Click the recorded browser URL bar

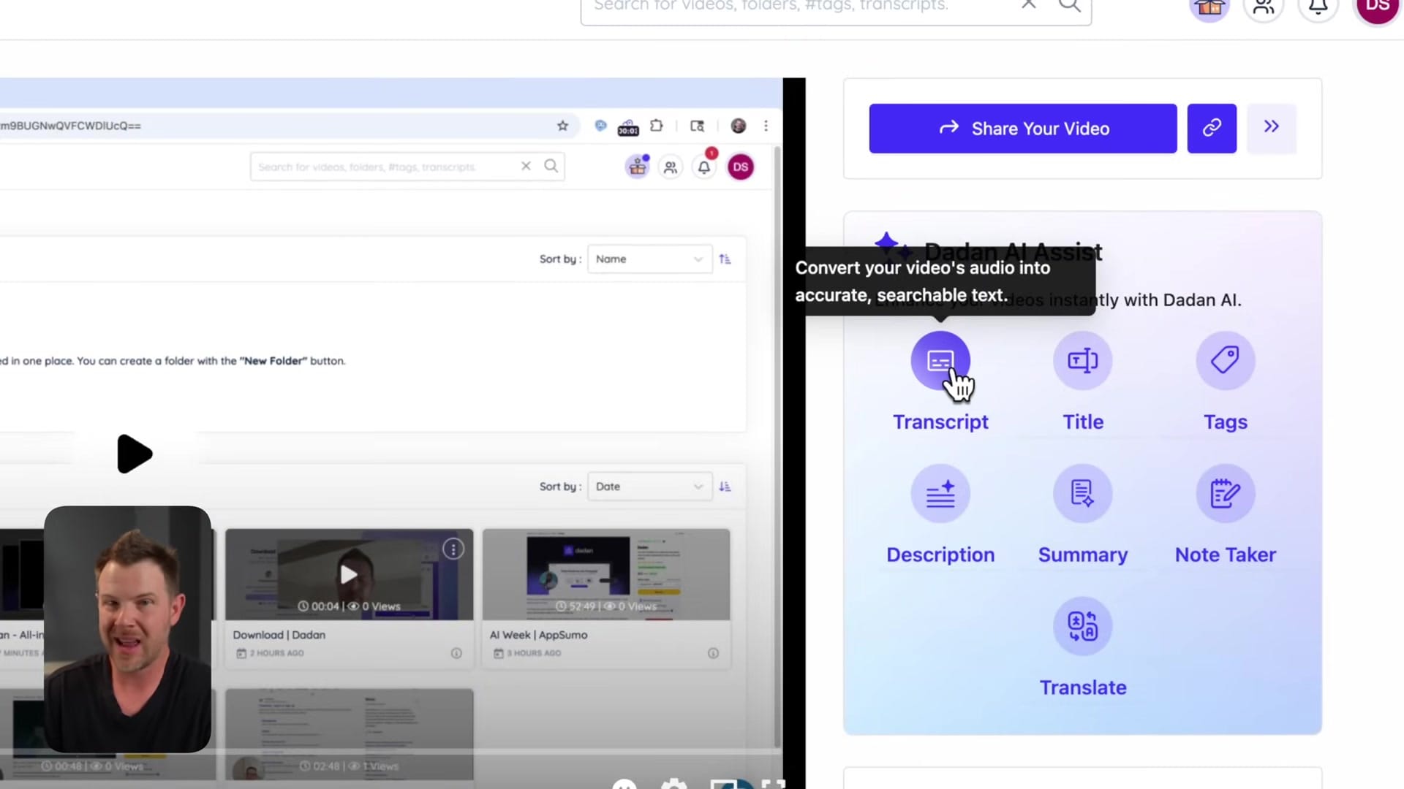pyautogui.click(x=289, y=126)
